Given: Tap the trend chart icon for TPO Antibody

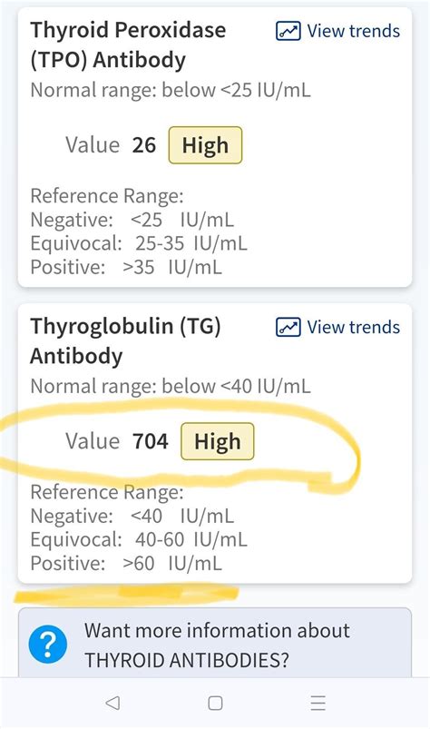Looking at the screenshot, I should (x=288, y=31).
